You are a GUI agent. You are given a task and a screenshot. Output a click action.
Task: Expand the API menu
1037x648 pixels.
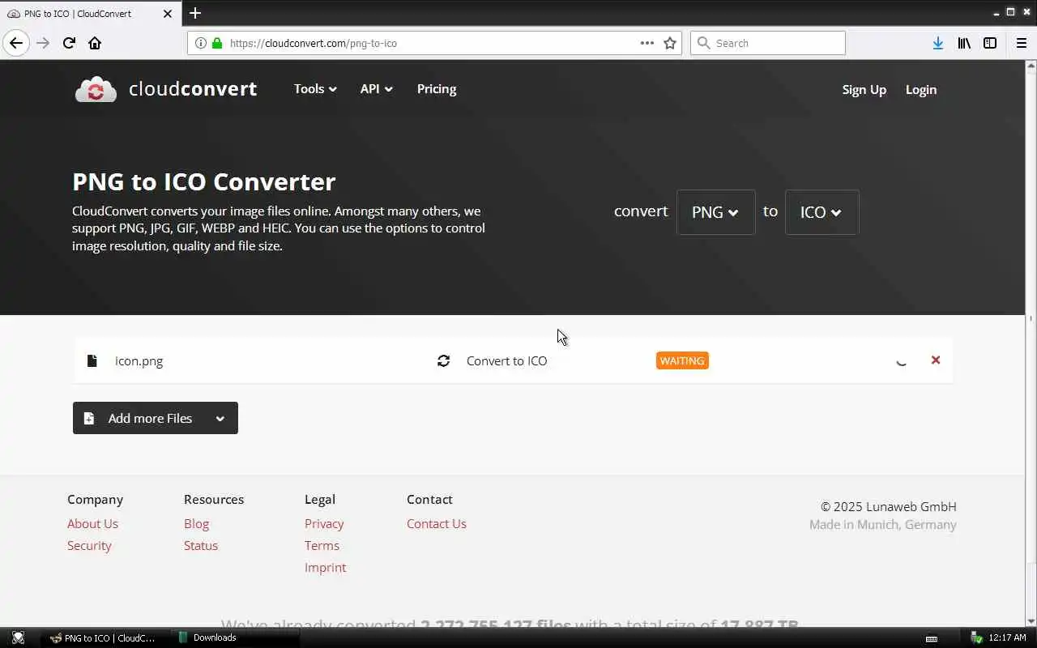point(376,89)
